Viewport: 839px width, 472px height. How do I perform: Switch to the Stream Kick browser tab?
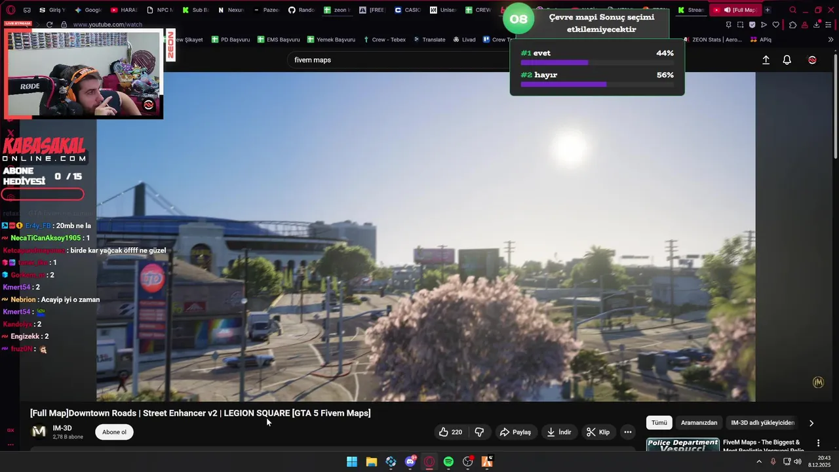(691, 10)
